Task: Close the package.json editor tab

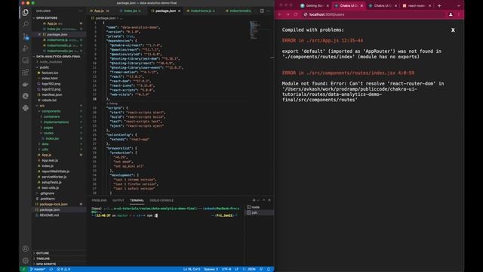Action: point(180,11)
